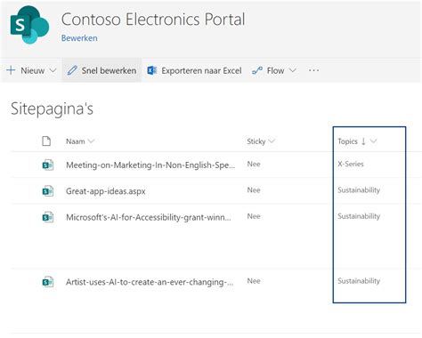
Task: Click Sustainability in Microsoft's-AI row
Action: (359, 216)
